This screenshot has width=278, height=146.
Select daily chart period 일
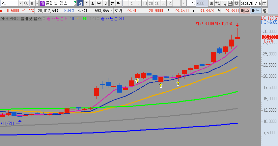pos(80,3)
